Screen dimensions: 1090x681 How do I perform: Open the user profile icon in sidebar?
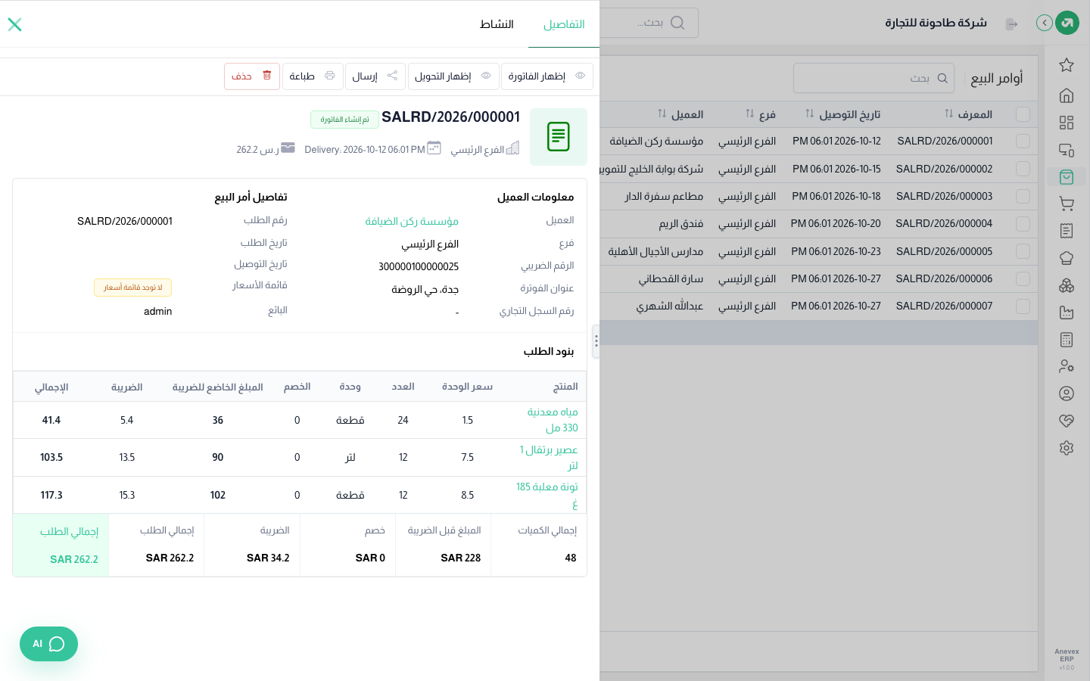[1067, 393]
